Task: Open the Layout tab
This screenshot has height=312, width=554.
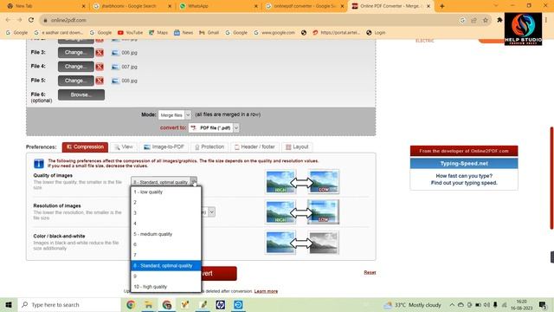Action: 297,146
